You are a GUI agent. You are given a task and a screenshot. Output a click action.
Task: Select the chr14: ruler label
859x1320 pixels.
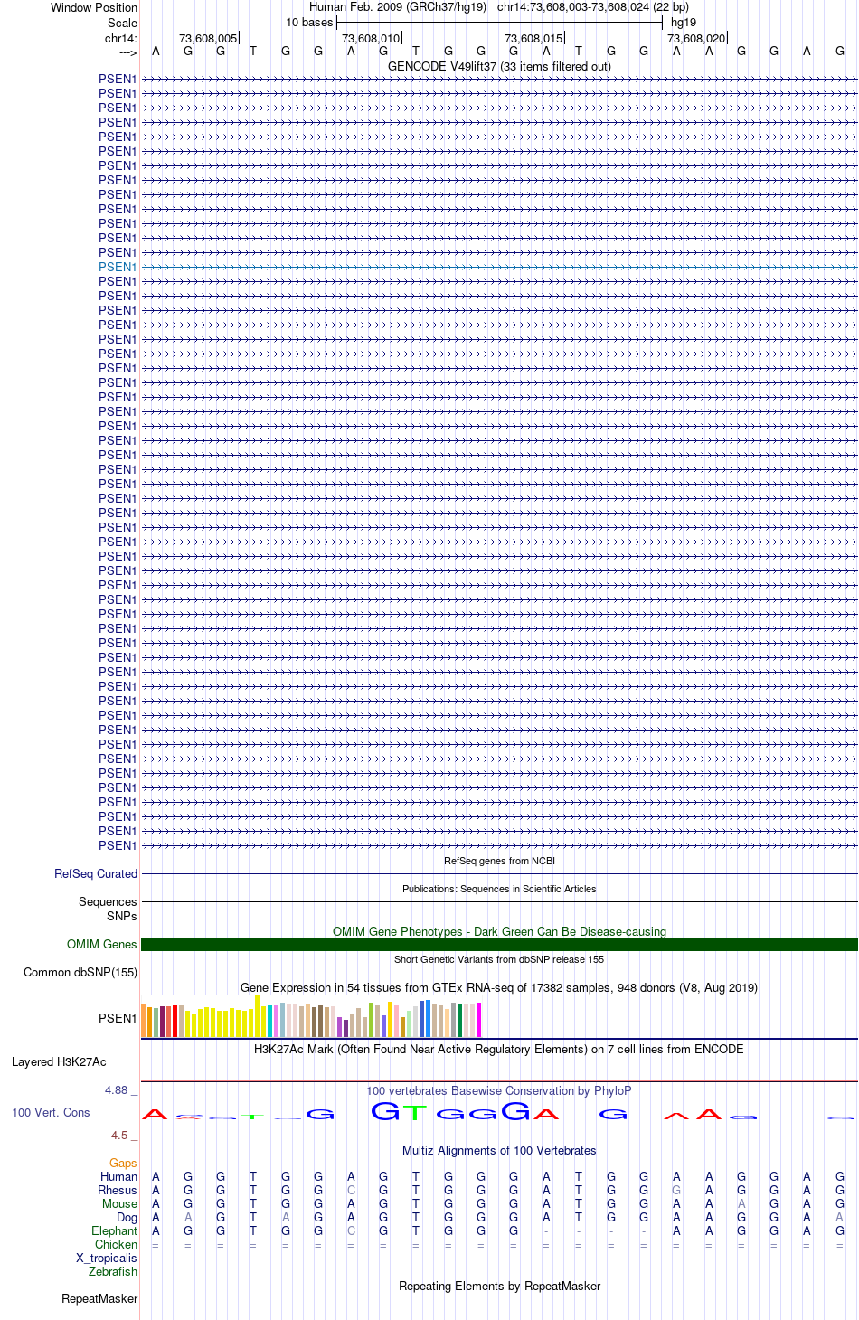[x=121, y=38]
